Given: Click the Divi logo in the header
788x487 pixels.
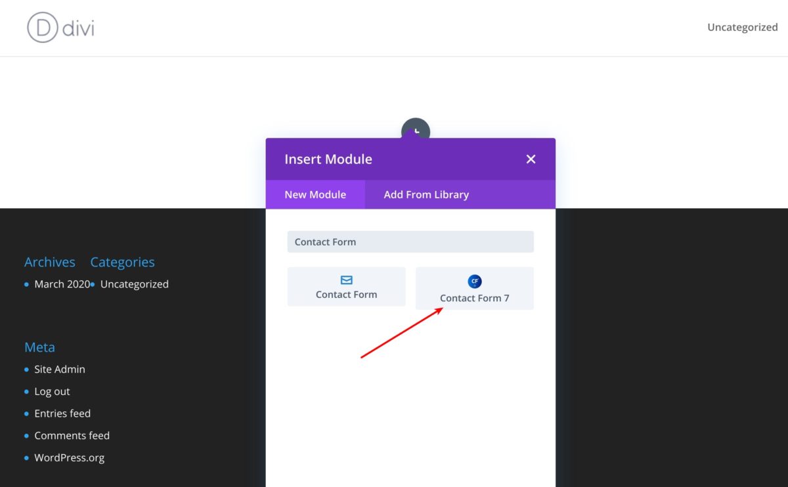Looking at the screenshot, I should pos(59,28).
